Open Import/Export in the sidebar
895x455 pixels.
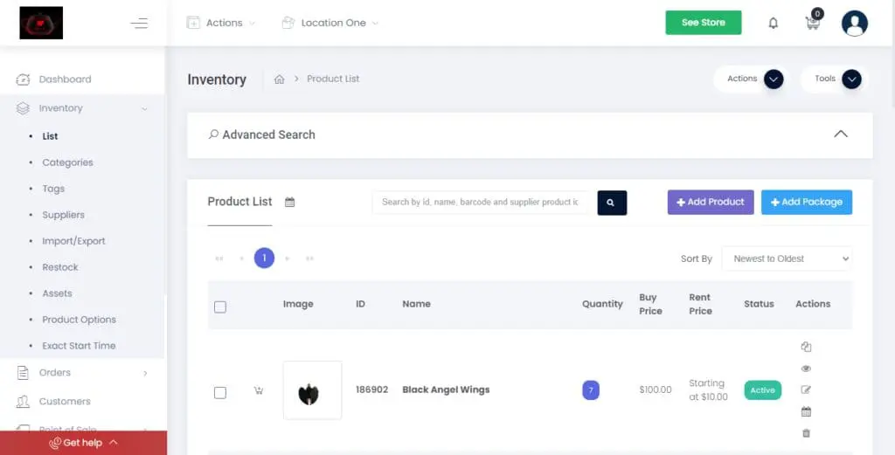coord(73,241)
